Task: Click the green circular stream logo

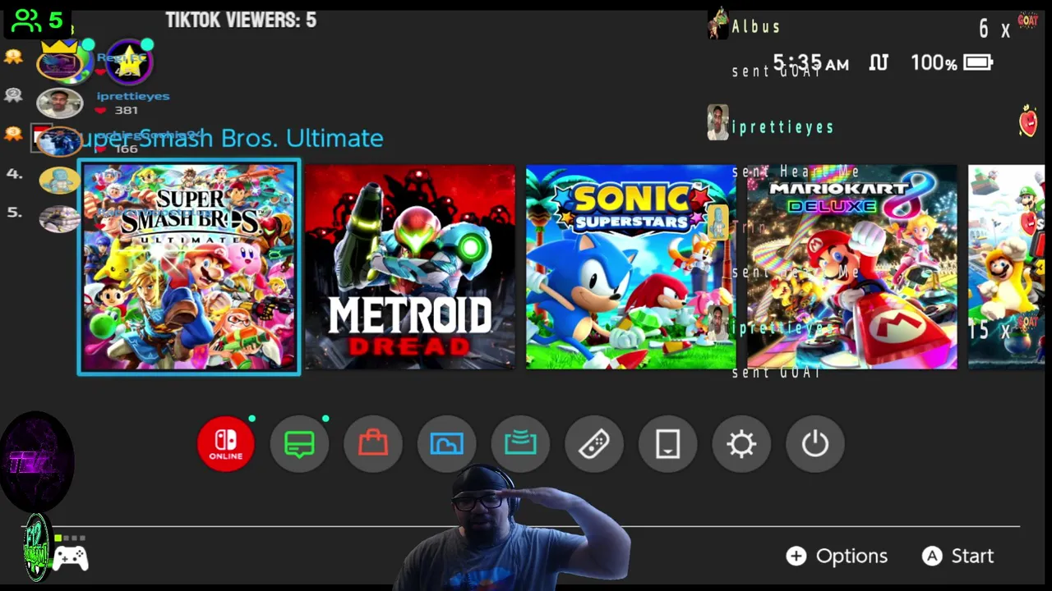Action: [37, 547]
